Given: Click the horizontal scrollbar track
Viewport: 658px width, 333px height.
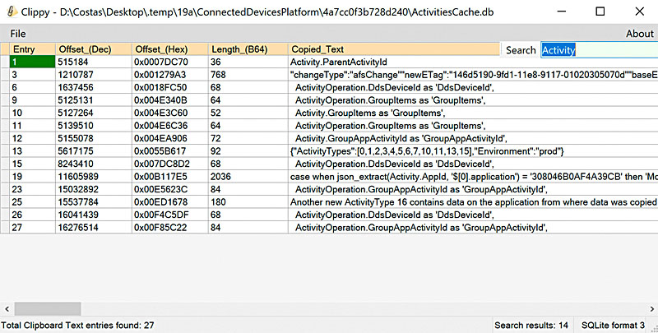Looking at the screenshot, I should [329, 308].
